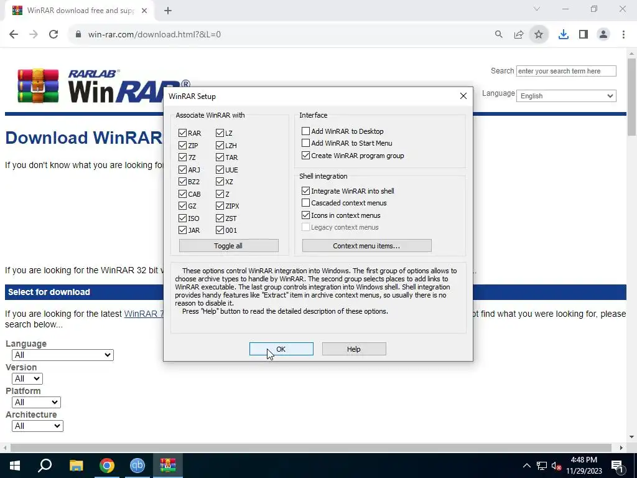Click the website search input field

[566, 71]
